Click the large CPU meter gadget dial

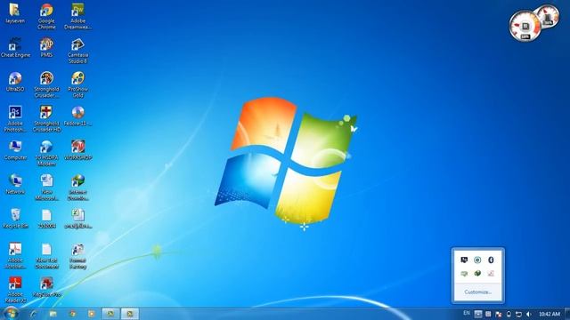coord(525,26)
